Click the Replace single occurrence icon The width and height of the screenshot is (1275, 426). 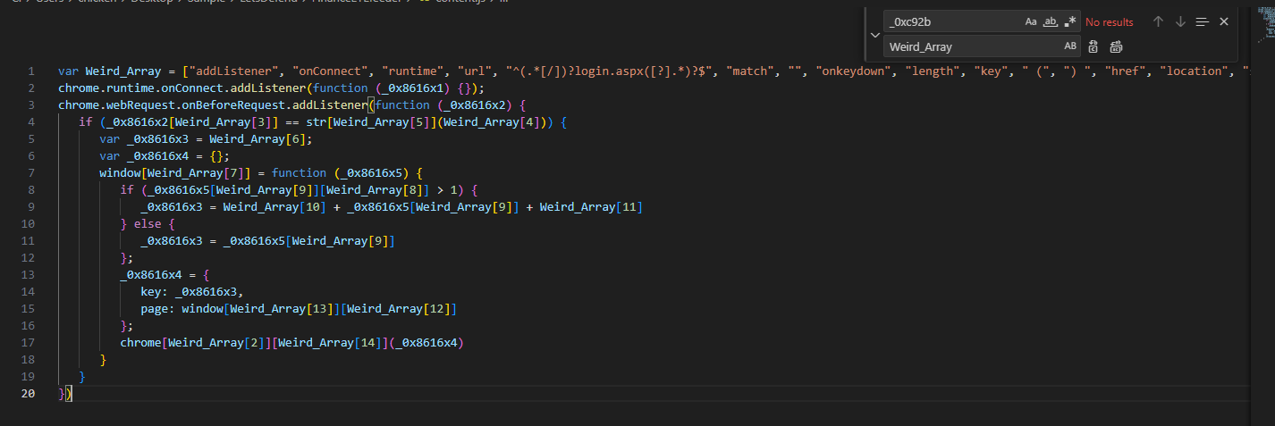1093,46
